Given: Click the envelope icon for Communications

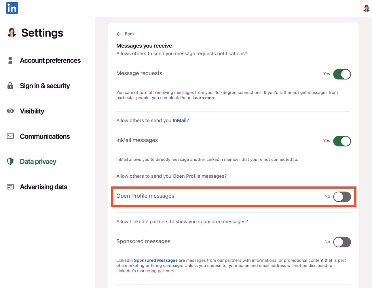Looking at the screenshot, I should (10, 136).
